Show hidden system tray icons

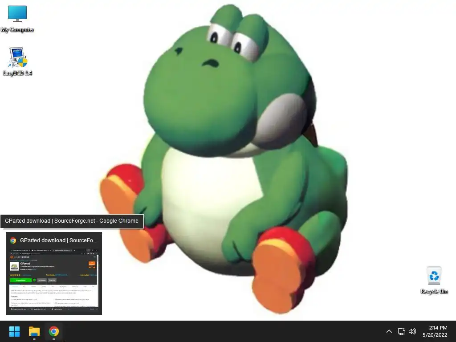pos(389,331)
